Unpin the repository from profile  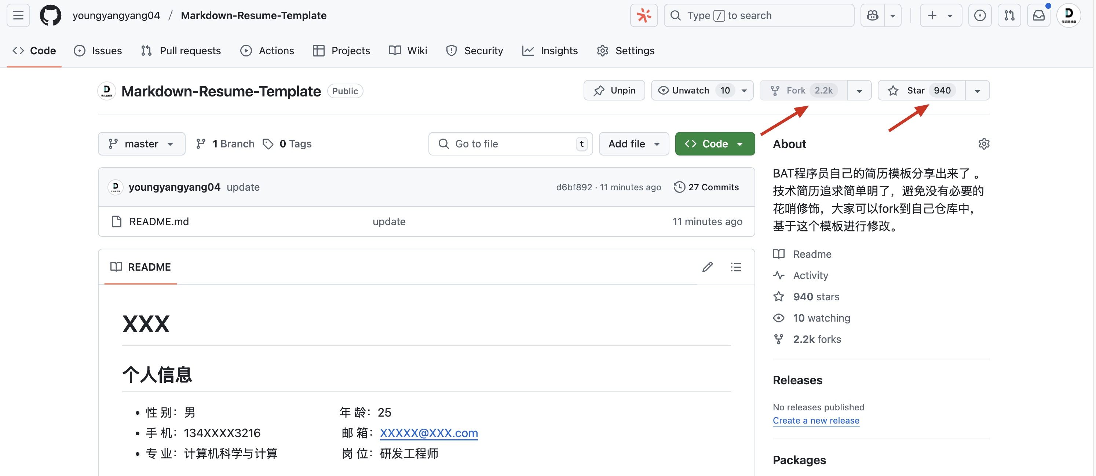pyautogui.click(x=614, y=90)
